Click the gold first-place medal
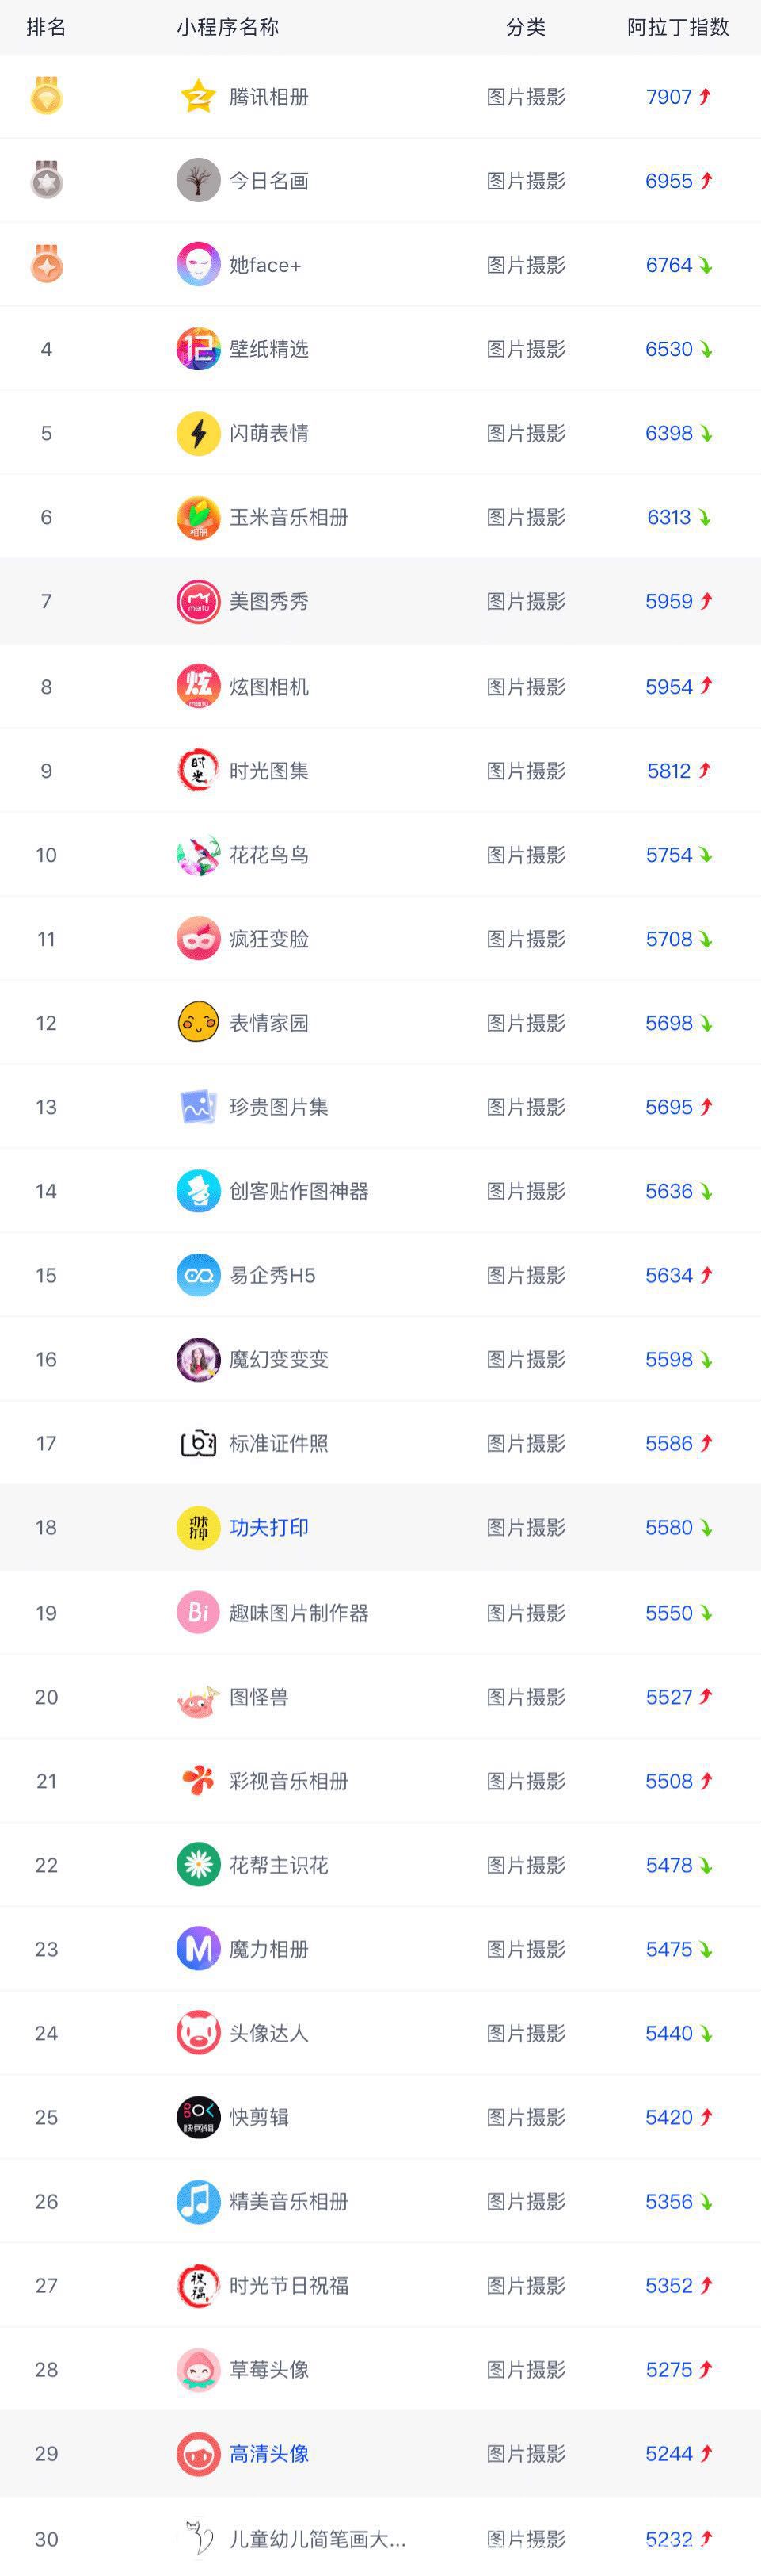761x2576 pixels. pyautogui.click(x=46, y=96)
